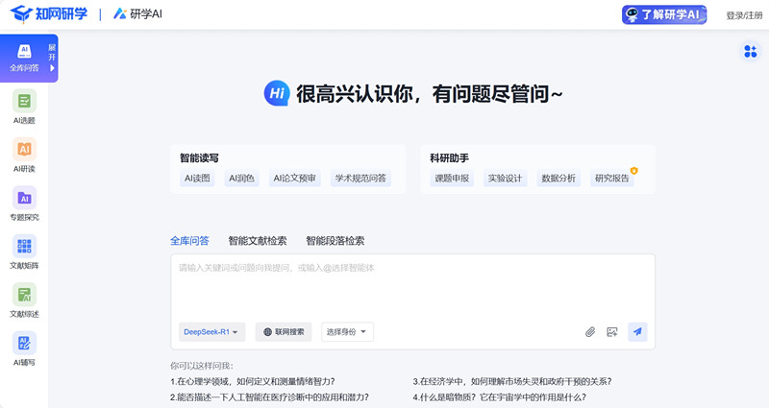Expand the sidebar with 展开 arrow
Image resolution: width=769 pixels, height=408 pixels.
coord(52,58)
